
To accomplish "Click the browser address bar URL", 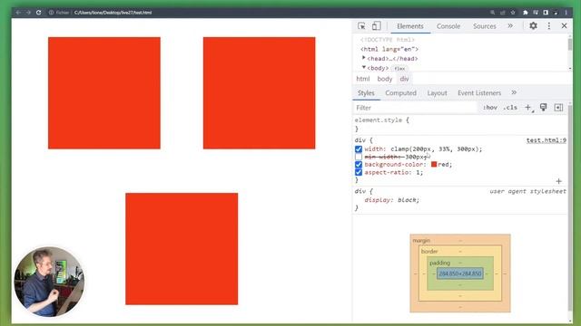I will pos(113,12).
